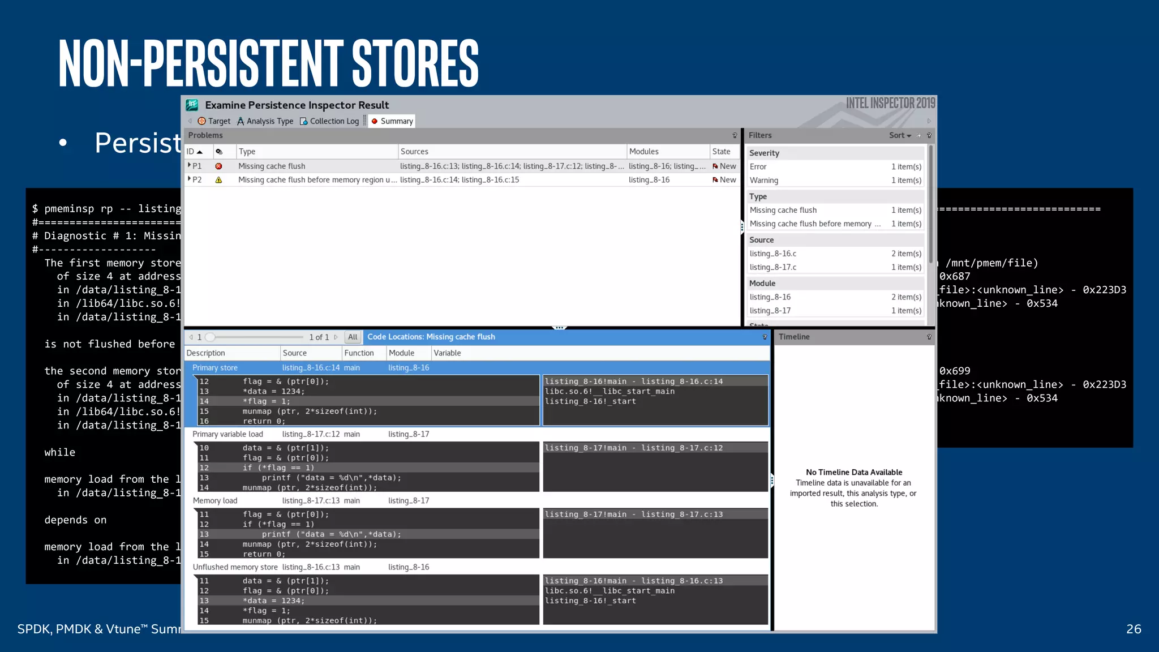Select the Primary store row
1159x652 pixels.
pyautogui.click(x=477, y=368)
